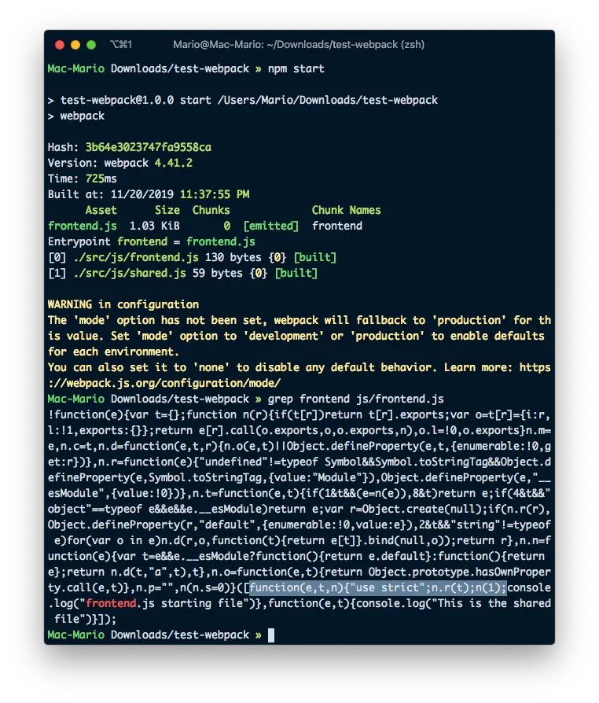Click the yellow minimize window button
Screen dimensions: 599x703
tap(75, 45)
